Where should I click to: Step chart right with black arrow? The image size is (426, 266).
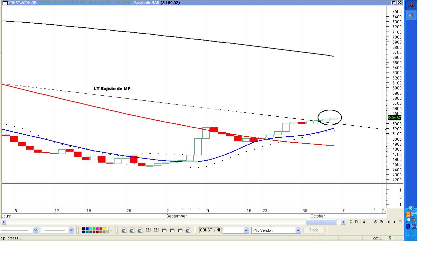(394, 222)
